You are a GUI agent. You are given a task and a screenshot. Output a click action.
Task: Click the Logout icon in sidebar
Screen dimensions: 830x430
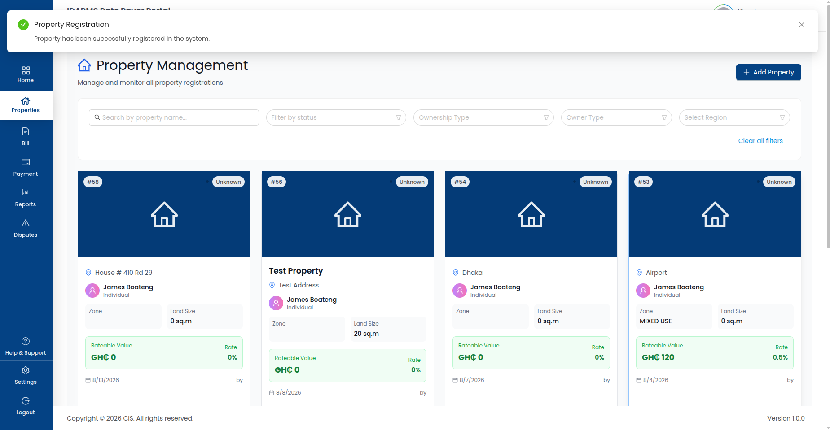[x=26, y=401]
